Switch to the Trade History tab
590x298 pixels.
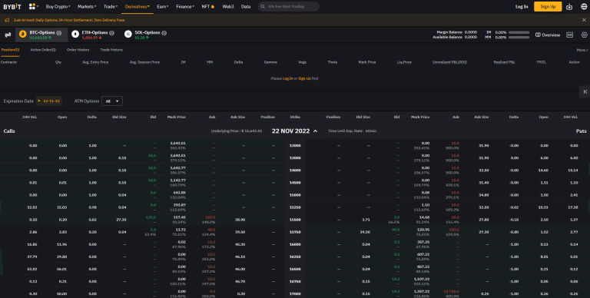click(111, 50)
